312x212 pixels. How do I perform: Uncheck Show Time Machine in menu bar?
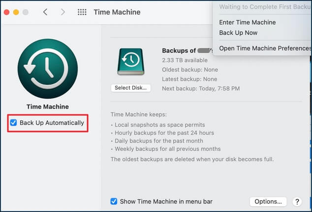pos(114,201)
